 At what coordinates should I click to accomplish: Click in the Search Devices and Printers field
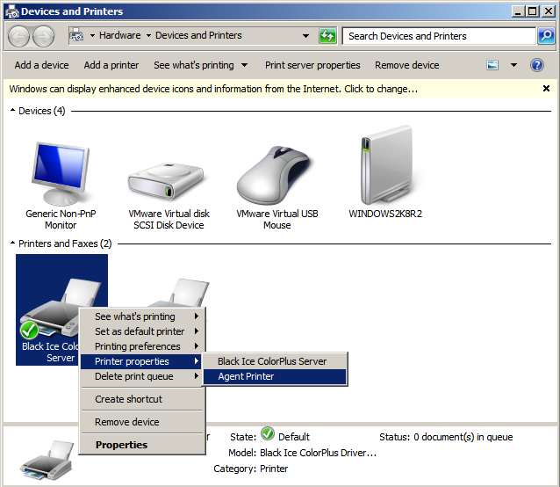(x=439, y=36)
